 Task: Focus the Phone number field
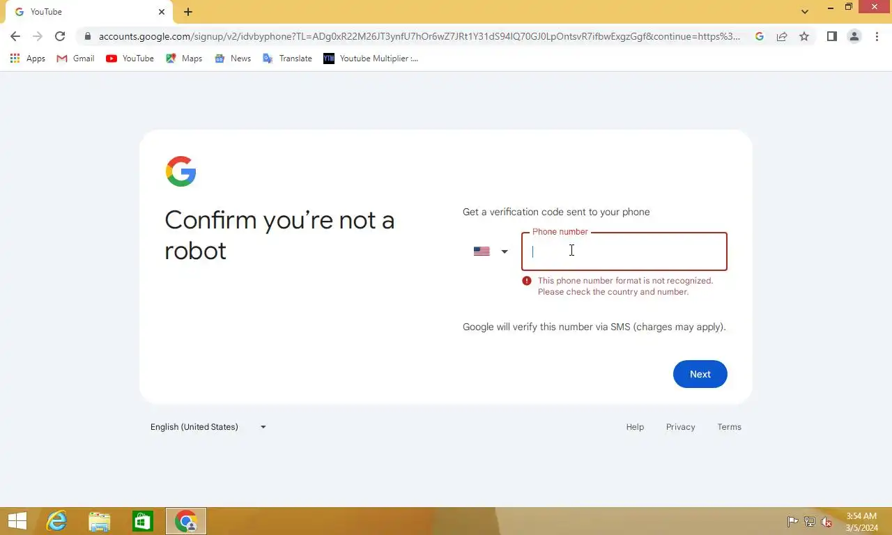[624, 251]
